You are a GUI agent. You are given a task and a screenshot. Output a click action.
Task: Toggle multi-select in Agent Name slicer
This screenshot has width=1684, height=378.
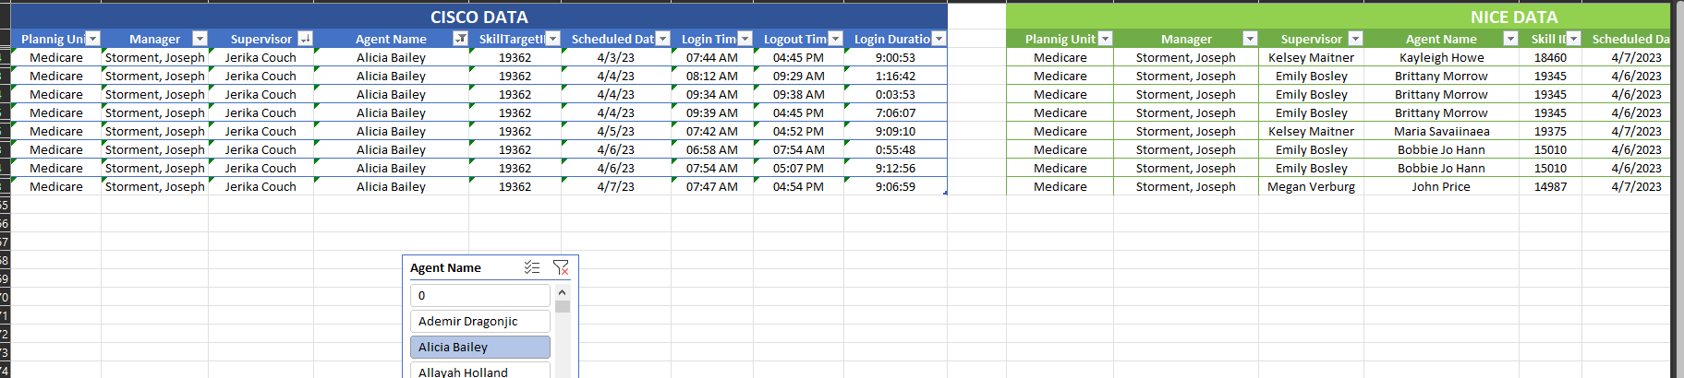point(532,267)
